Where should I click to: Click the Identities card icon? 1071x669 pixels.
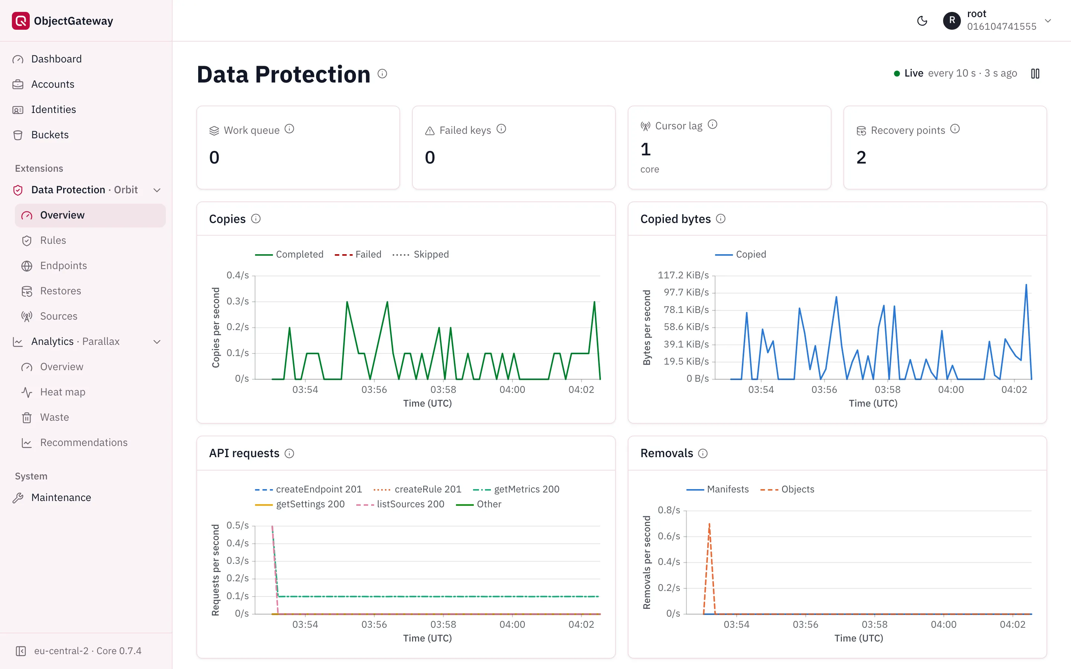tap(18, 110)
